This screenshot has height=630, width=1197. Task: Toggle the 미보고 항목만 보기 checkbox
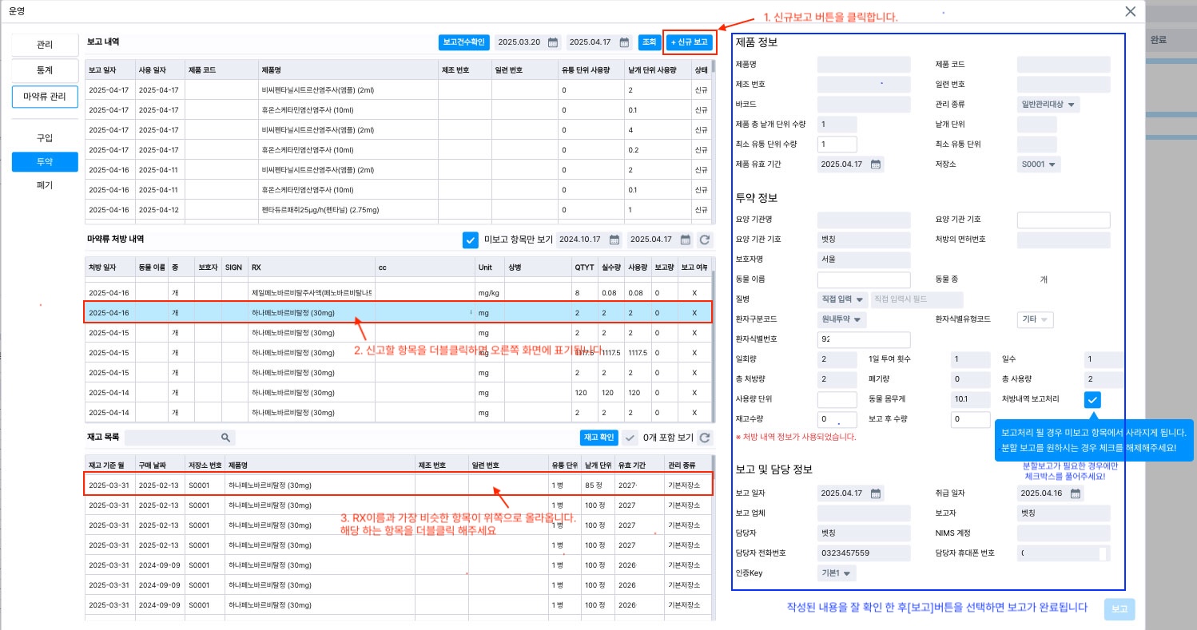point(470,240)
